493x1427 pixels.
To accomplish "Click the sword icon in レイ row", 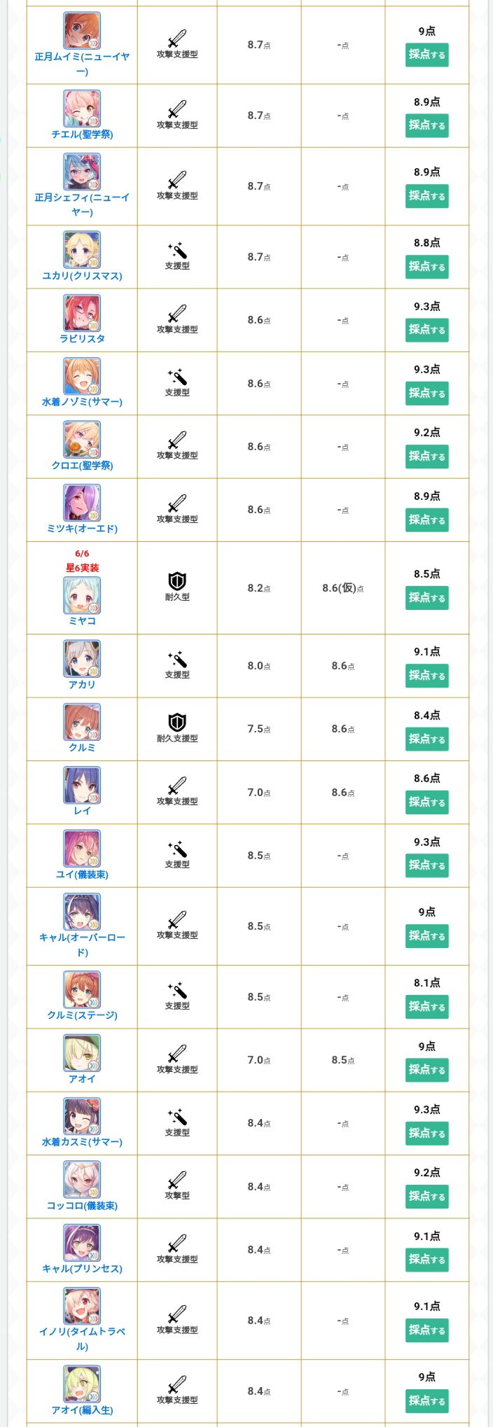I will [177, 786].
